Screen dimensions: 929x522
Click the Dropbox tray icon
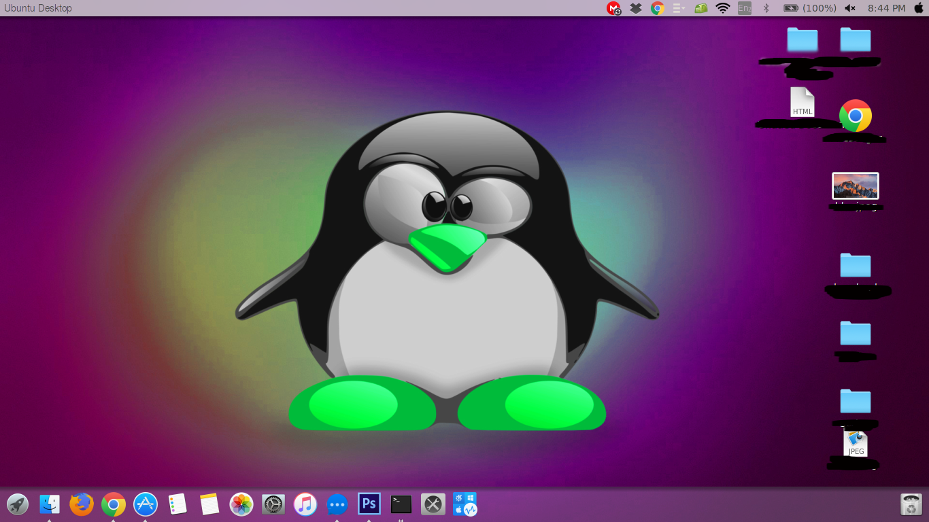pyautogui.click(x=636, y=8)
